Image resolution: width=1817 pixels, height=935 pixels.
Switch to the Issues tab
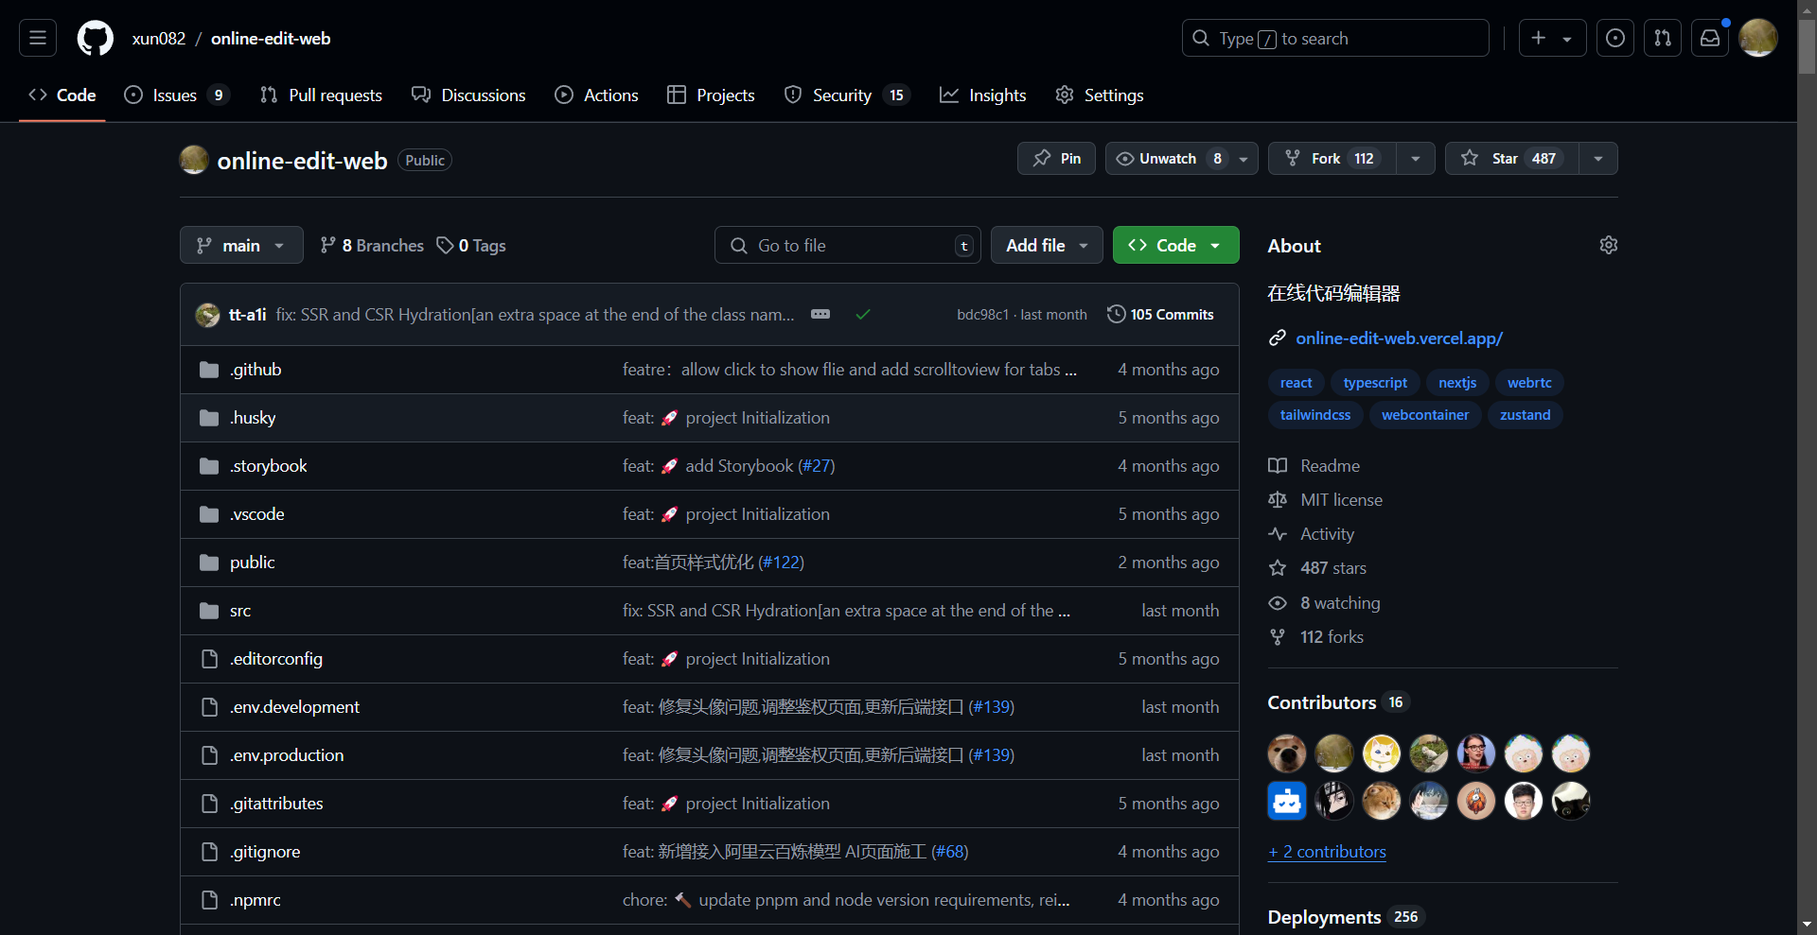click(x=177, y=95)
